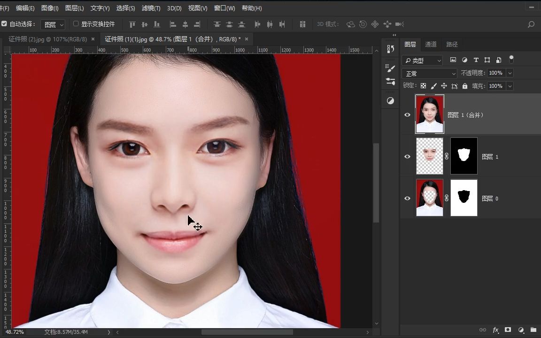Open the 类型 layer filter dropdown
Viewport: 541px width, 338px height.
(x=422, y=61)
